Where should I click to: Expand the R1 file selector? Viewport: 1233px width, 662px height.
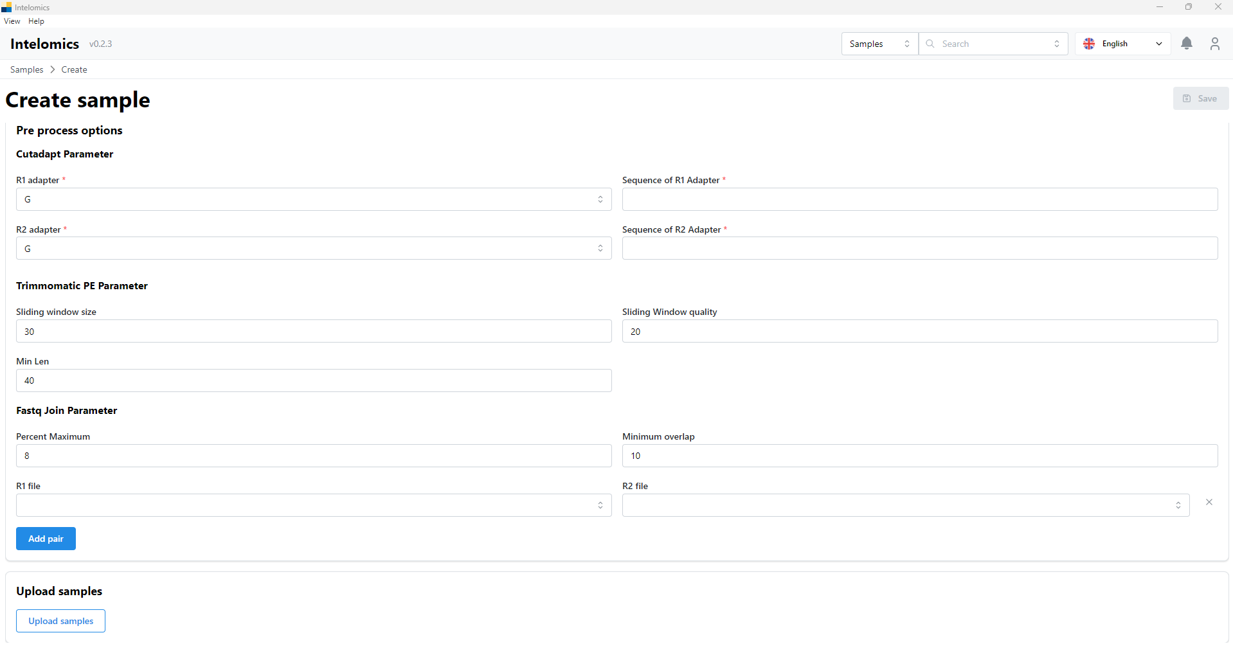point(313,505)
